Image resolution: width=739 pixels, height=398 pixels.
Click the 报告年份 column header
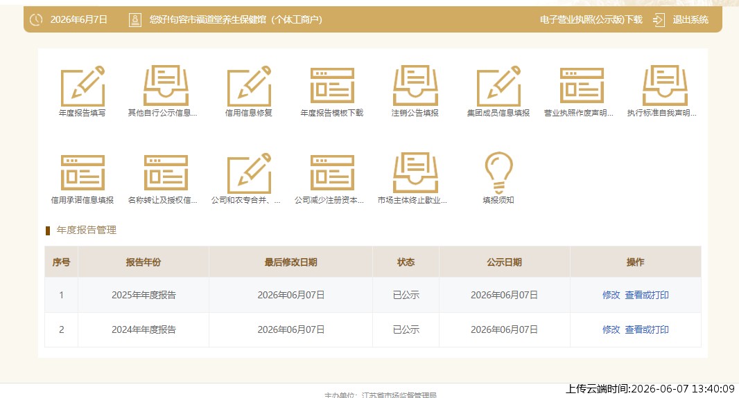144,262
